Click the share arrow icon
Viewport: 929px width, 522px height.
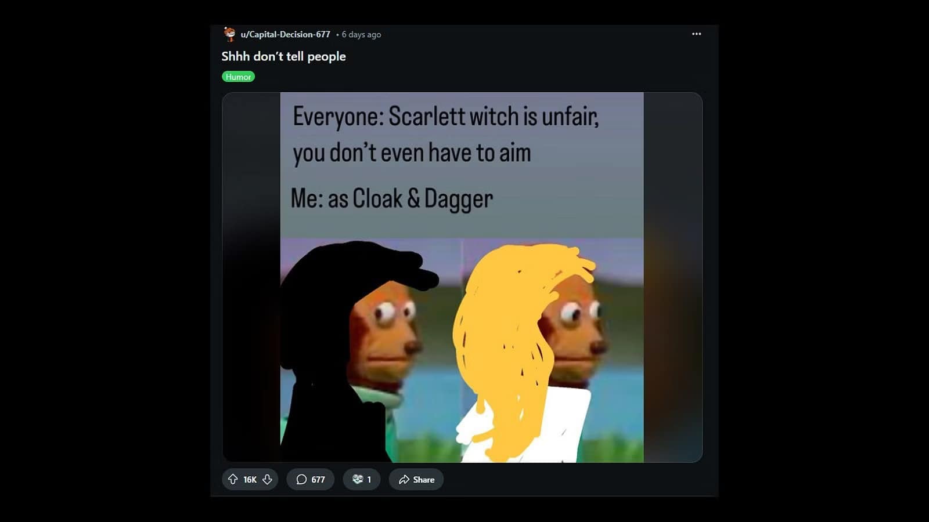click(x=404, y=480)
